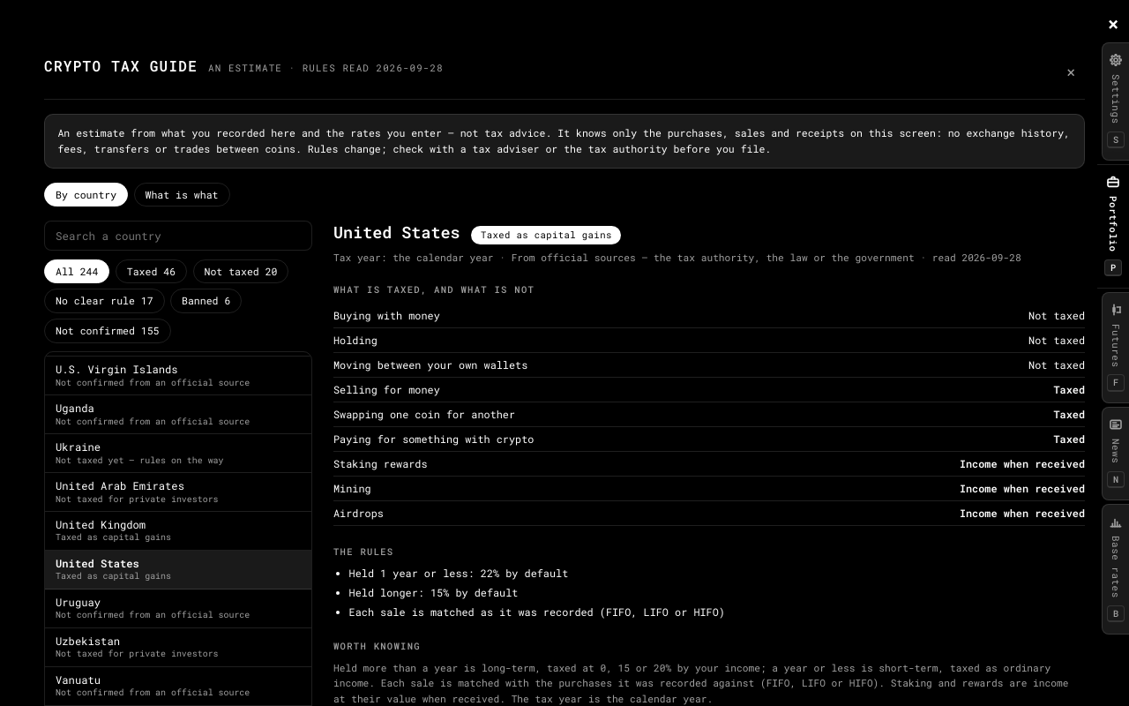The height and width of the screenshot is (706, 1129).
Task: Open the Base rates chart icon
Action: coord(1116,522)
